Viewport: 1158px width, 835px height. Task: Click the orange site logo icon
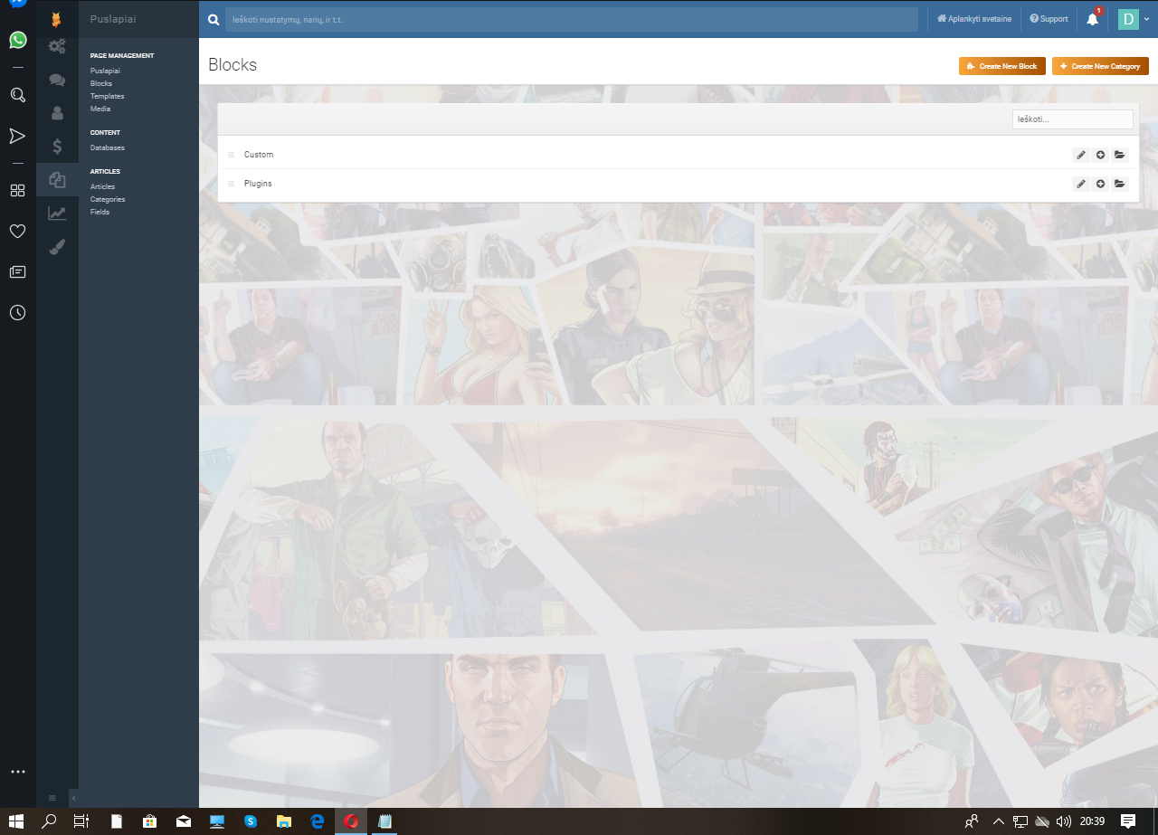[57, 19]
